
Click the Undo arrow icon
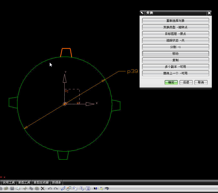click(x=50, y=188)
